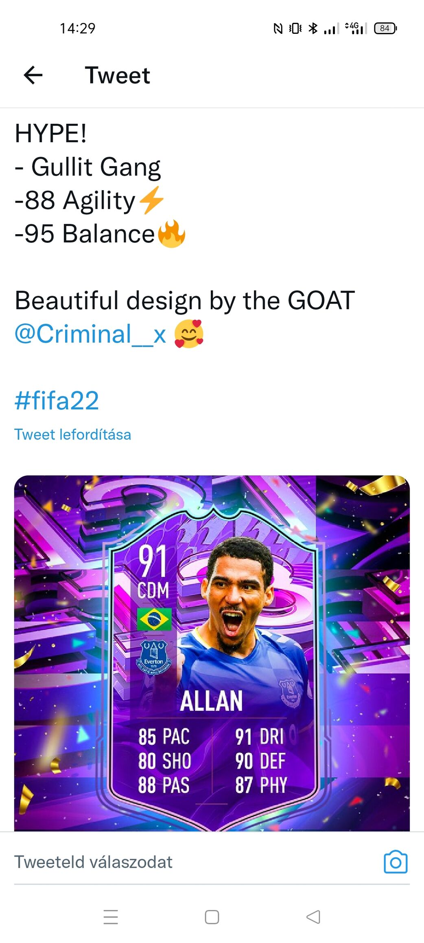This screenshot has height=943, width=424.
Task: Tap the Bluetooth status icon
Action: tap(313, 28)
